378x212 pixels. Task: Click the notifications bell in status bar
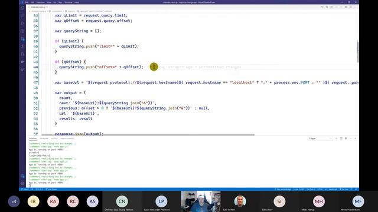[356, 190]
